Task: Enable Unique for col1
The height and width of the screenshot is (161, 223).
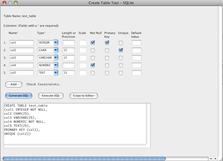Action: pos(121,43)
